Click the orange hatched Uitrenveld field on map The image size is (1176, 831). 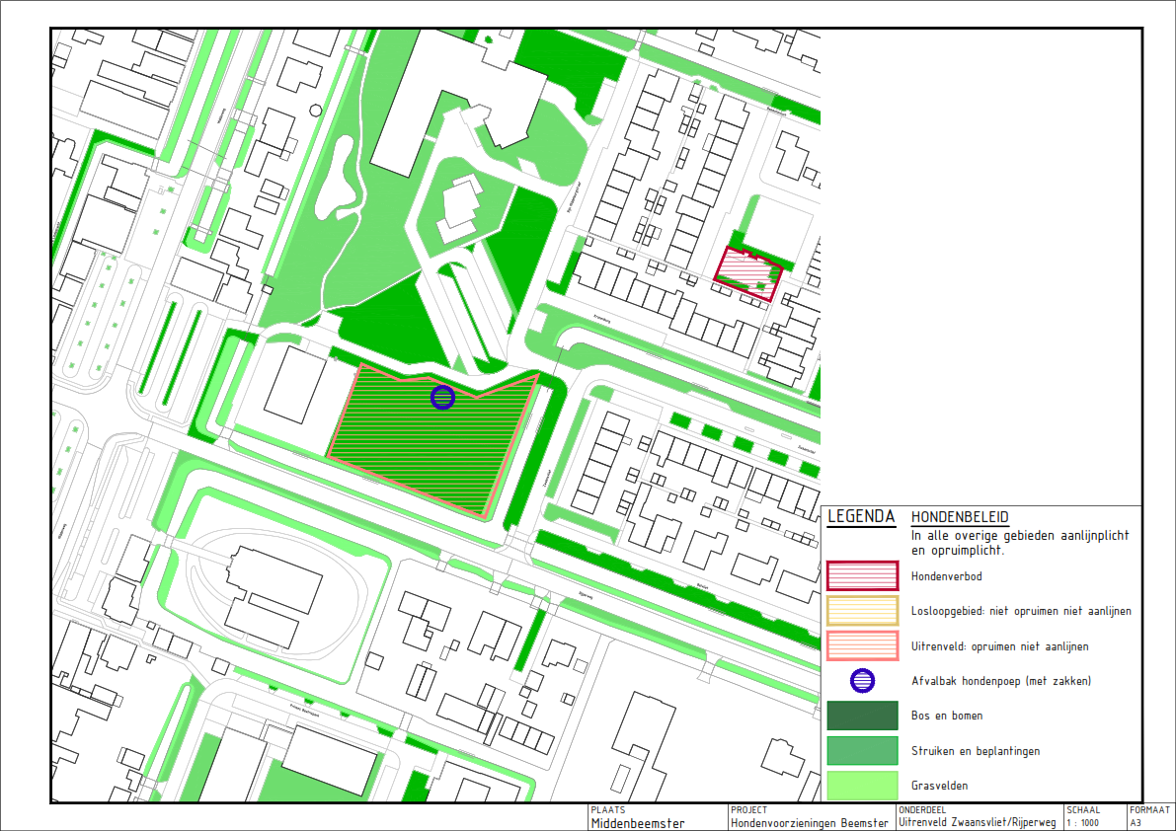pos(425,439)
